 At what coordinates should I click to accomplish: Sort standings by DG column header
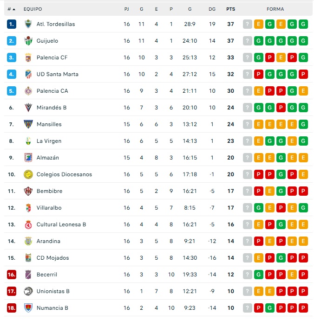(212, 9)
